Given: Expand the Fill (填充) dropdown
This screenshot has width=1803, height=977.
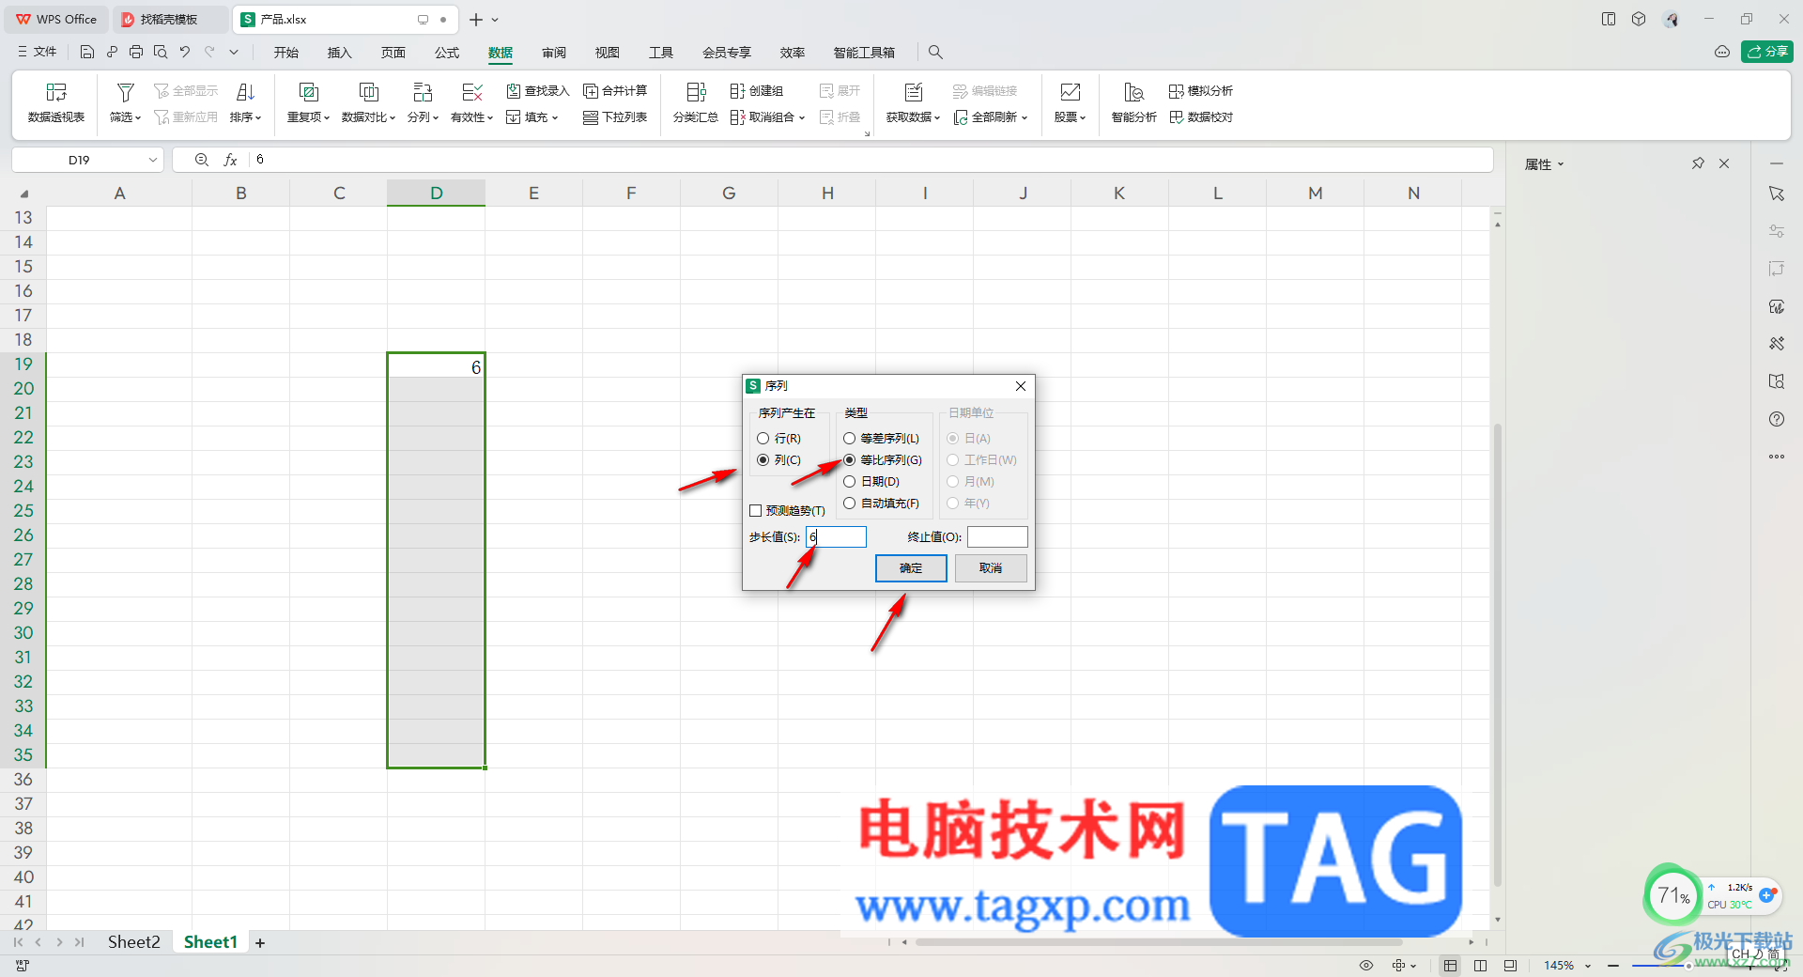Looking at the screenshot, I should (x=555, y=118).
